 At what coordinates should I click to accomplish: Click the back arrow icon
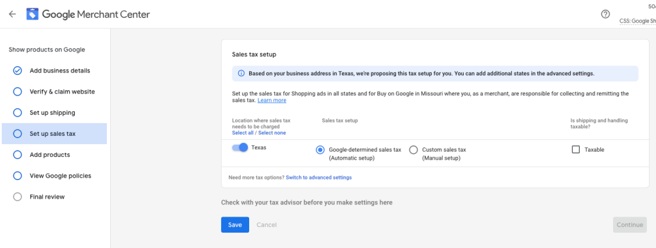tap(12, 14)
